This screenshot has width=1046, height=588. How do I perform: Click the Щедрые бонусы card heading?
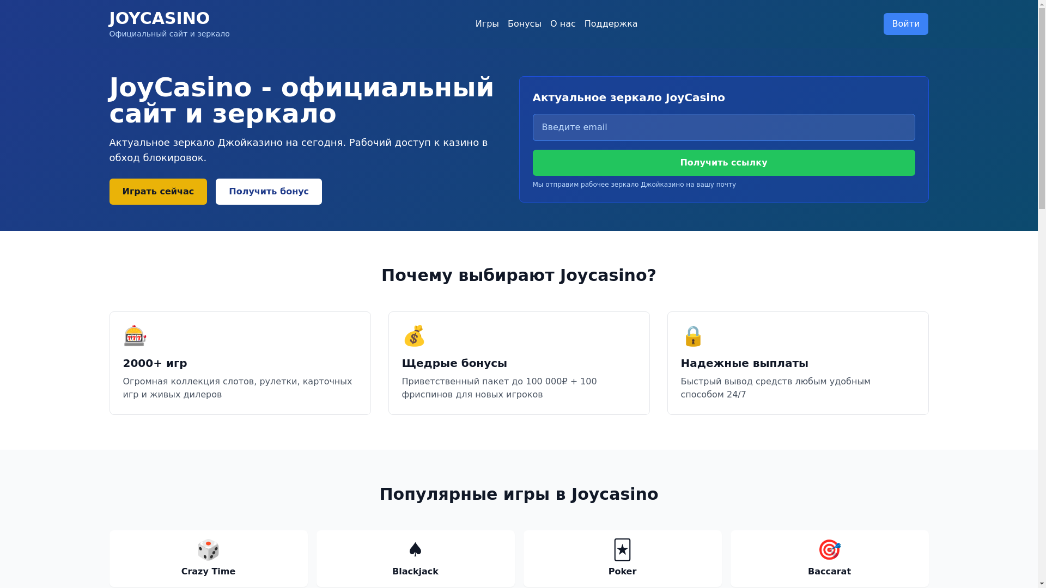[x=454, y=363]
